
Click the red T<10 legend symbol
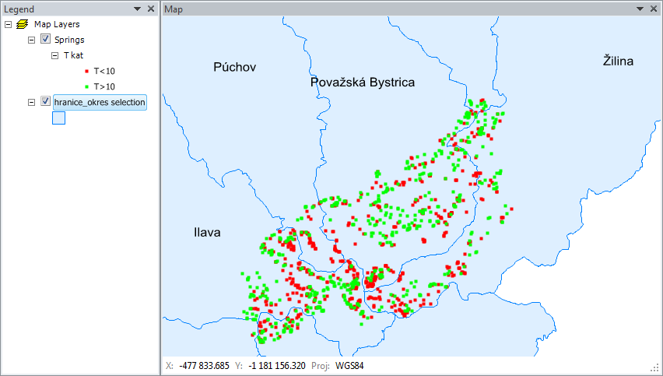pos(86,72)
